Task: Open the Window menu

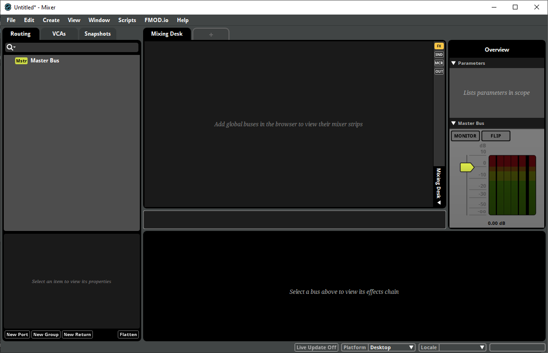Action: tap(99, 20)
